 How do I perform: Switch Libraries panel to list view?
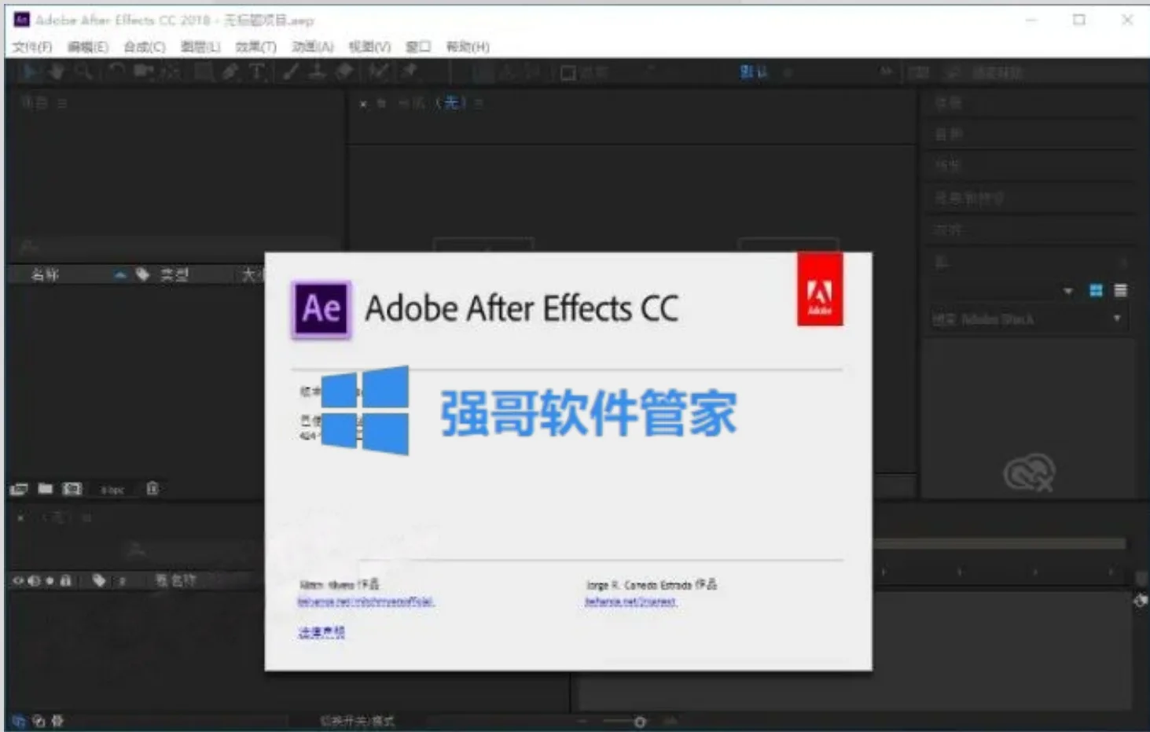click(1121, 290)
